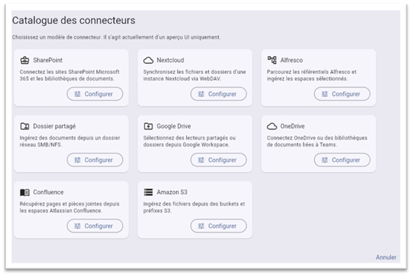Configure the Alfresco connector
Screen dimensions: 412x276
click(x=342, y=94)
